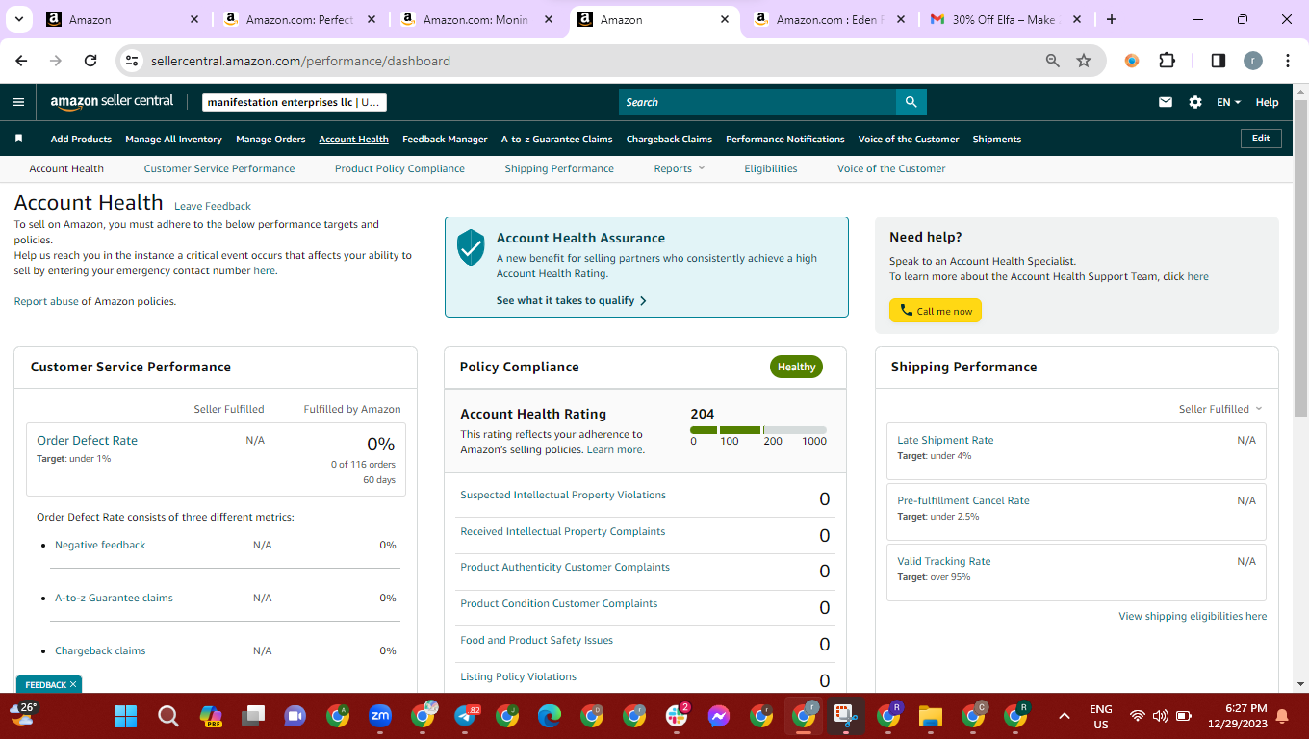Open the settings gear icon
Image resolution: width=1309 pixels, height=739 pixels.
click(x=1195, y=102)
